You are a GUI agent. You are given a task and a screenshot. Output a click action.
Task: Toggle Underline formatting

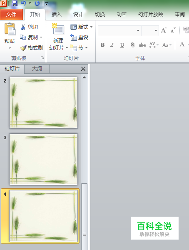pos(122,45)
